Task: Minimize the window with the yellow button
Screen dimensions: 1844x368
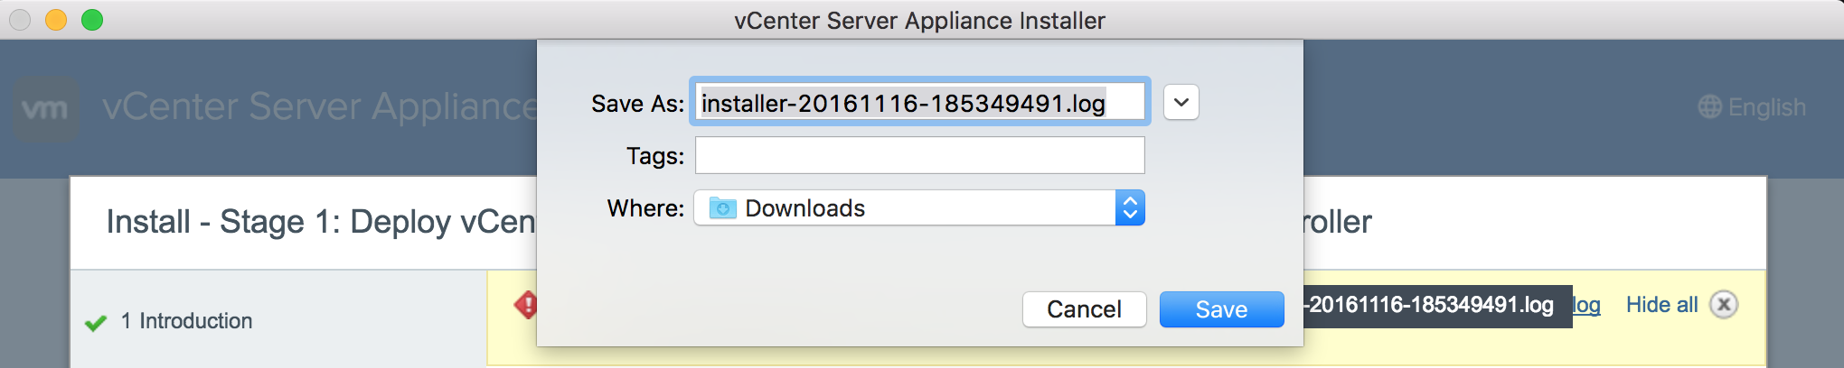Action: coord(56,20)
